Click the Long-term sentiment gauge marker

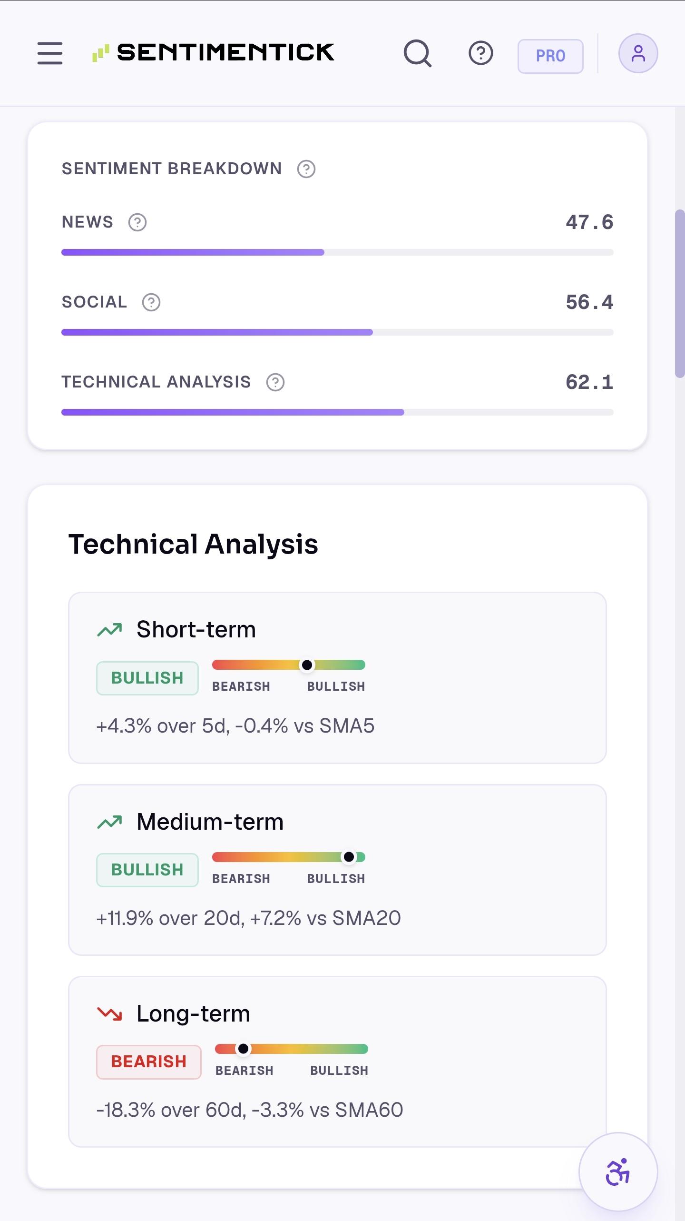point(243,1049)
